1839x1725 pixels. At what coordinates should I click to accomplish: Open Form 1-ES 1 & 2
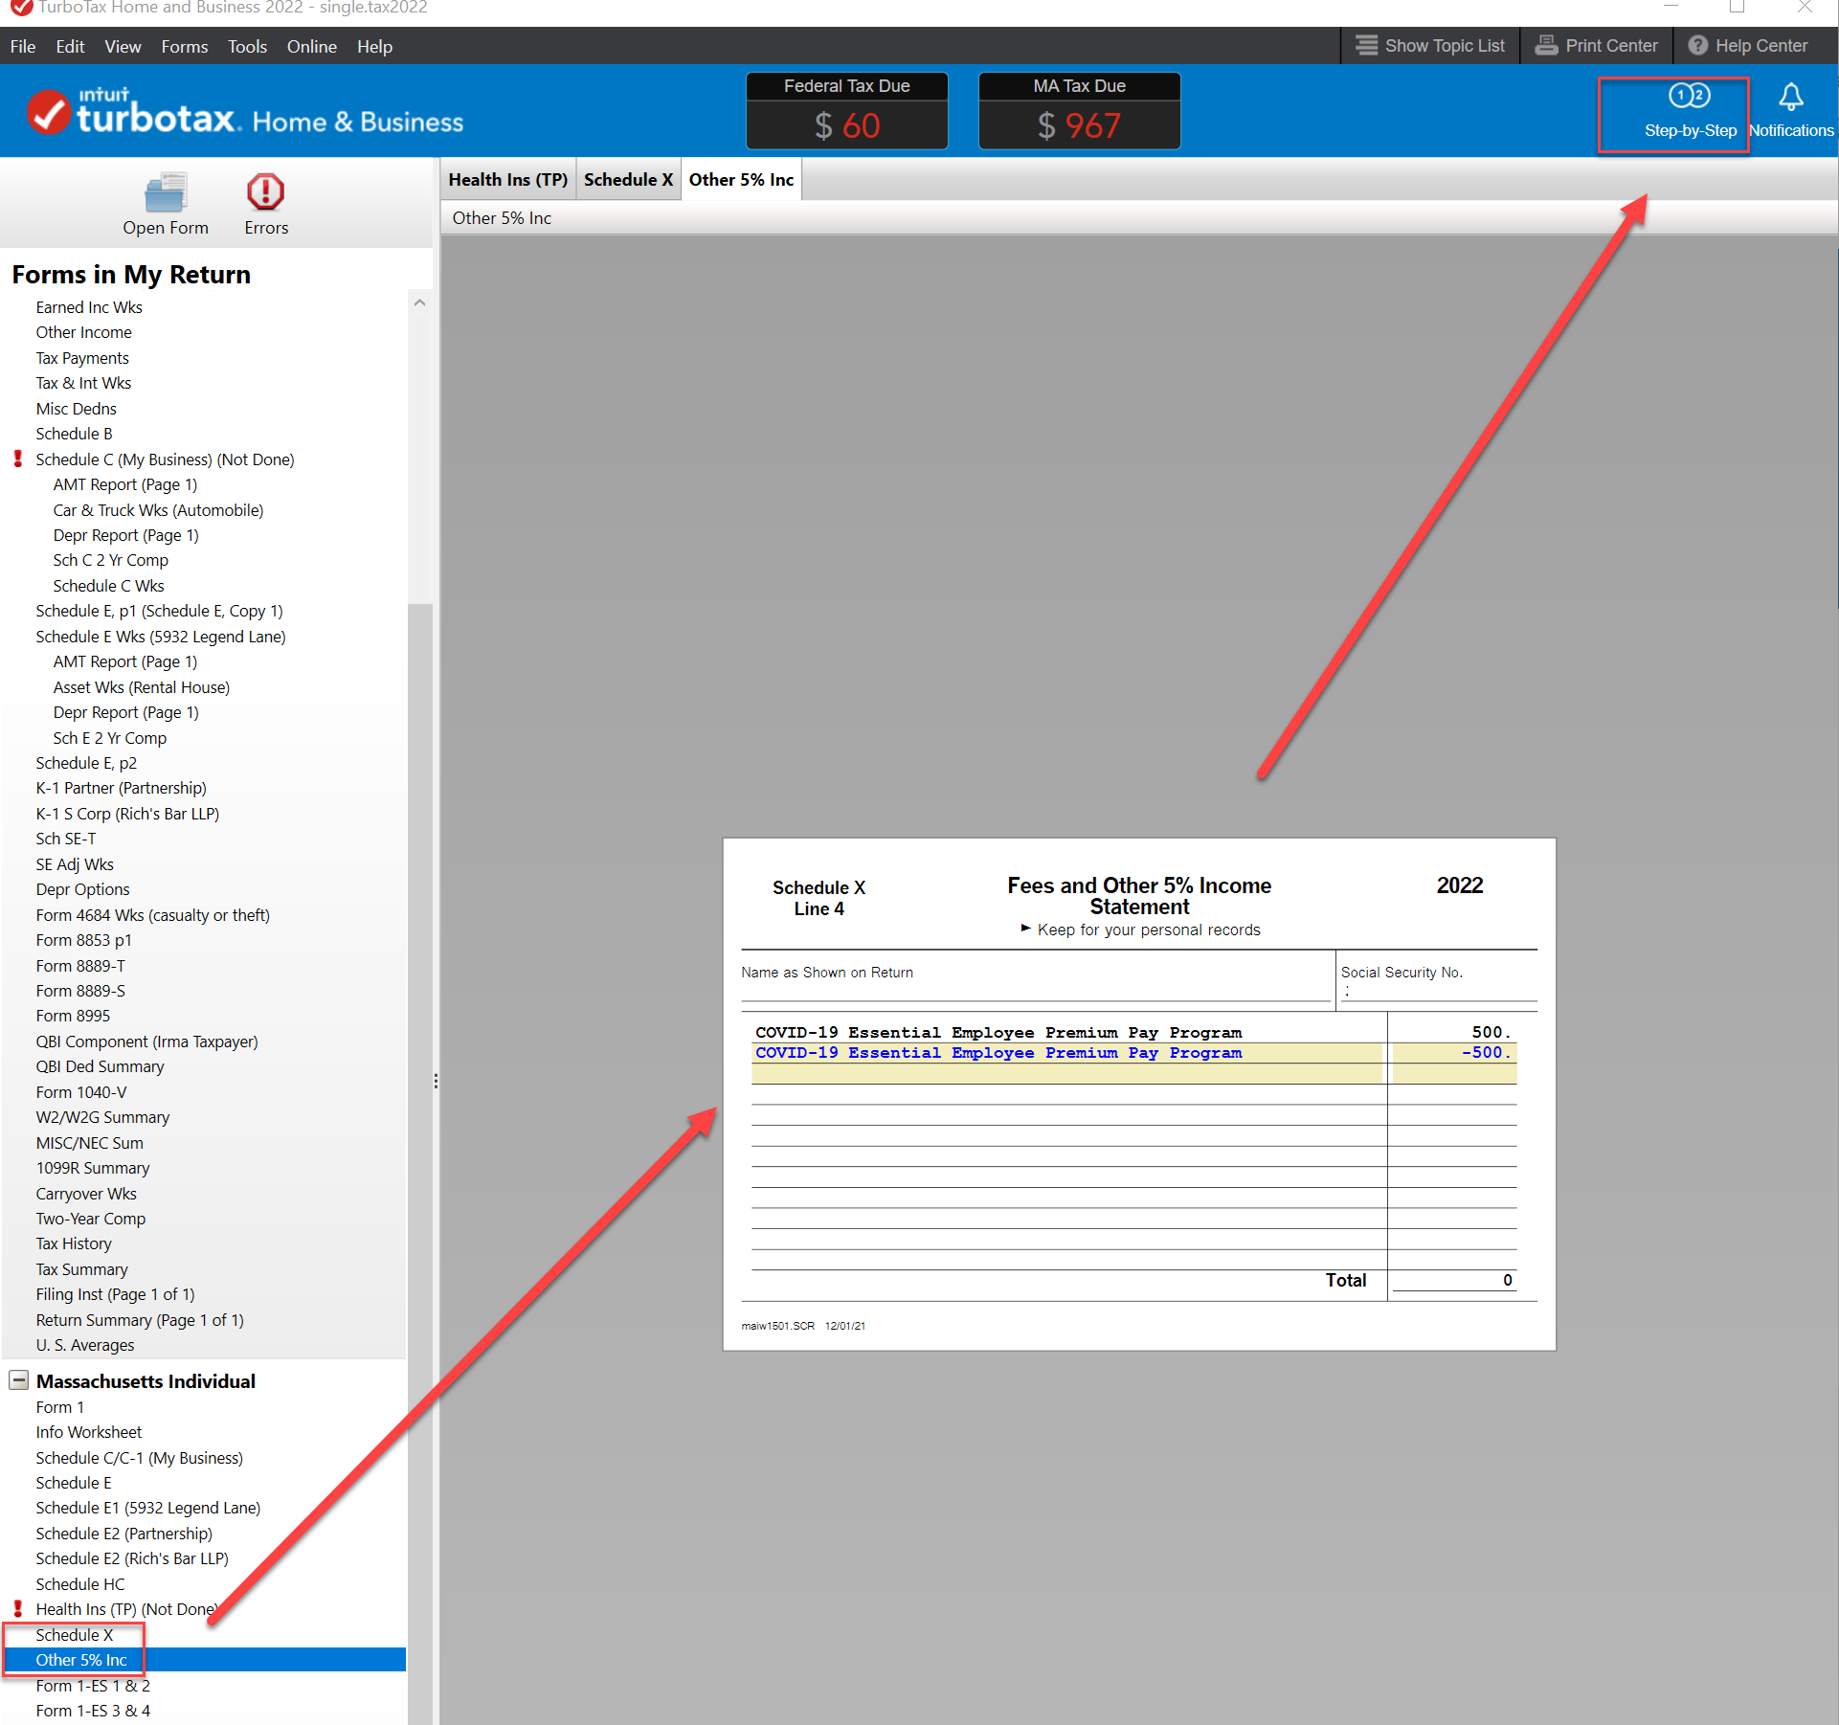[x=93, y=1686]
